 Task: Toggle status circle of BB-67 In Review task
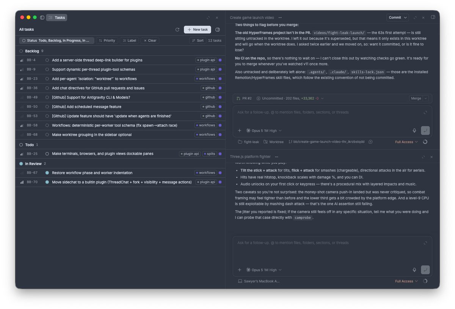click(47, 173)
